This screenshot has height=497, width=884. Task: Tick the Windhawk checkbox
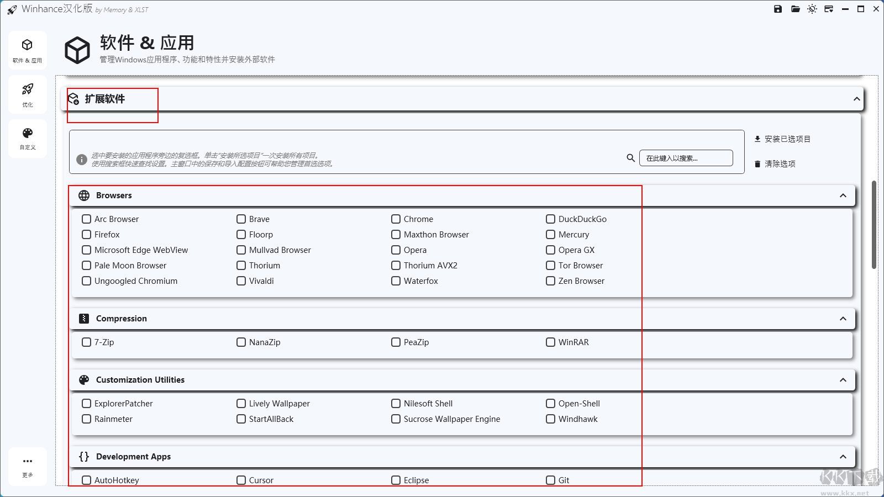(x=551, y=419)
